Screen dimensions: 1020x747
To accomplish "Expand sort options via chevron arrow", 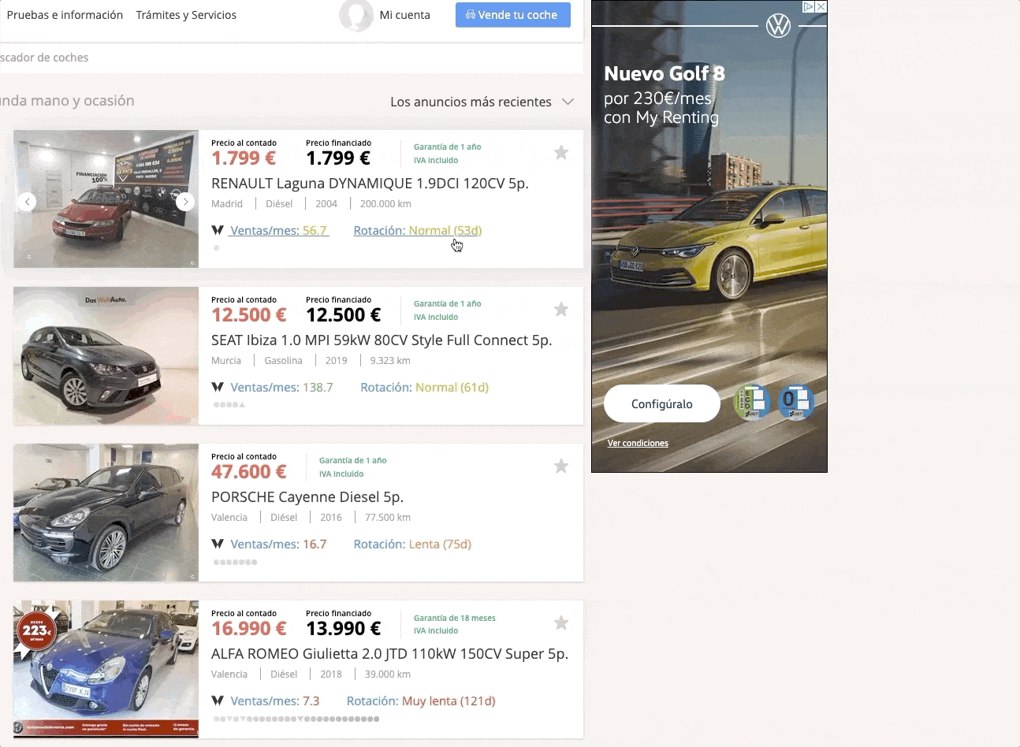I will point(568,102).
